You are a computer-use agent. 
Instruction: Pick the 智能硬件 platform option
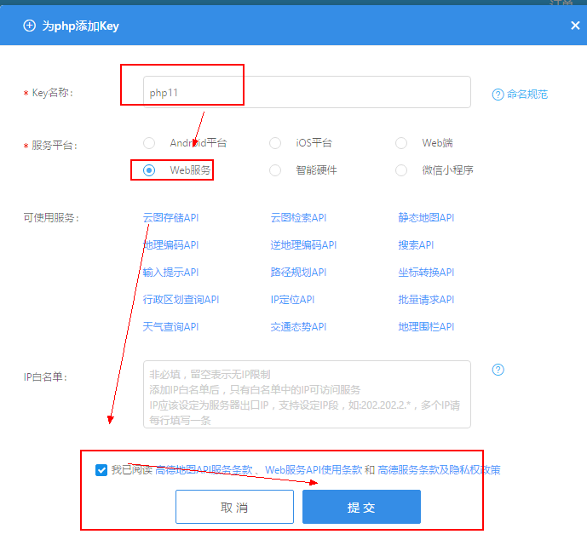click(275, 170)
